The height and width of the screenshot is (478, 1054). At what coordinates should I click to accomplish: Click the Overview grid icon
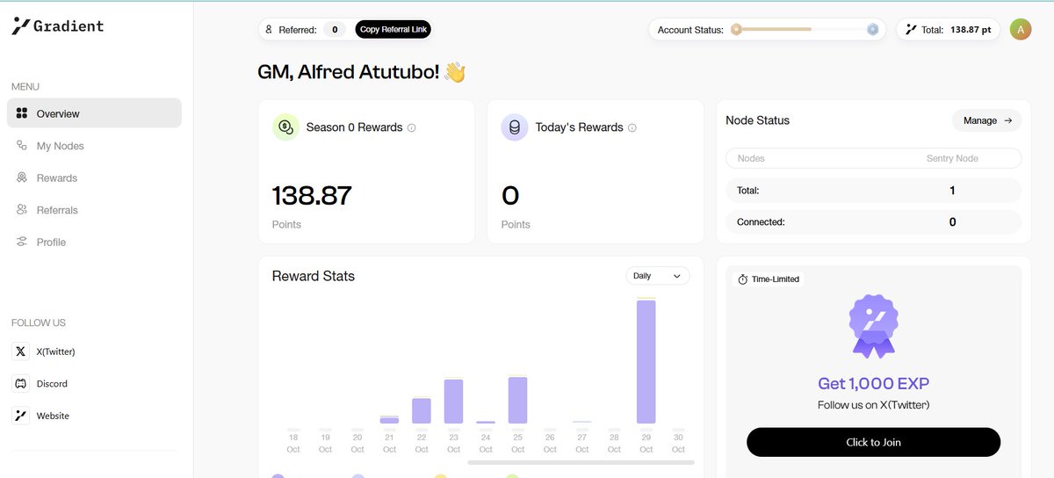coord(22,113)
